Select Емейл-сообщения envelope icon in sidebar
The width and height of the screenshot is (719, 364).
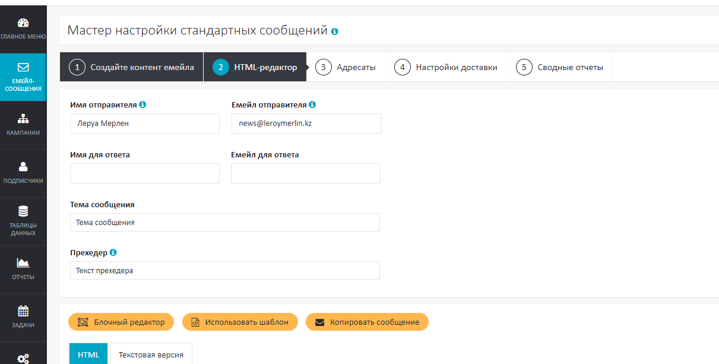point(23,68)
